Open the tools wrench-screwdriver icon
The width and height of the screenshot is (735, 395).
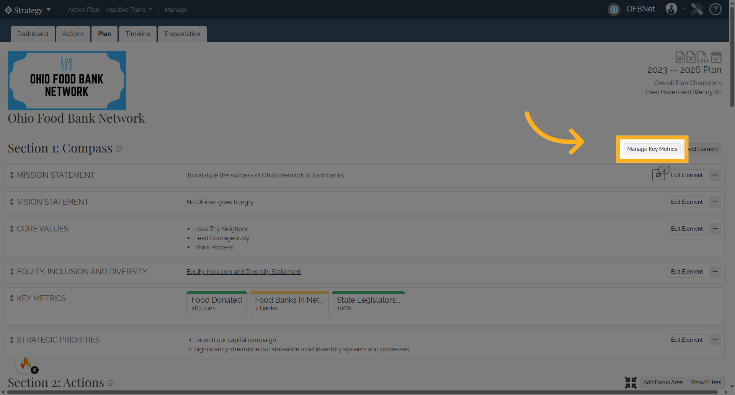pyautogui.click(x=697, y=9)
